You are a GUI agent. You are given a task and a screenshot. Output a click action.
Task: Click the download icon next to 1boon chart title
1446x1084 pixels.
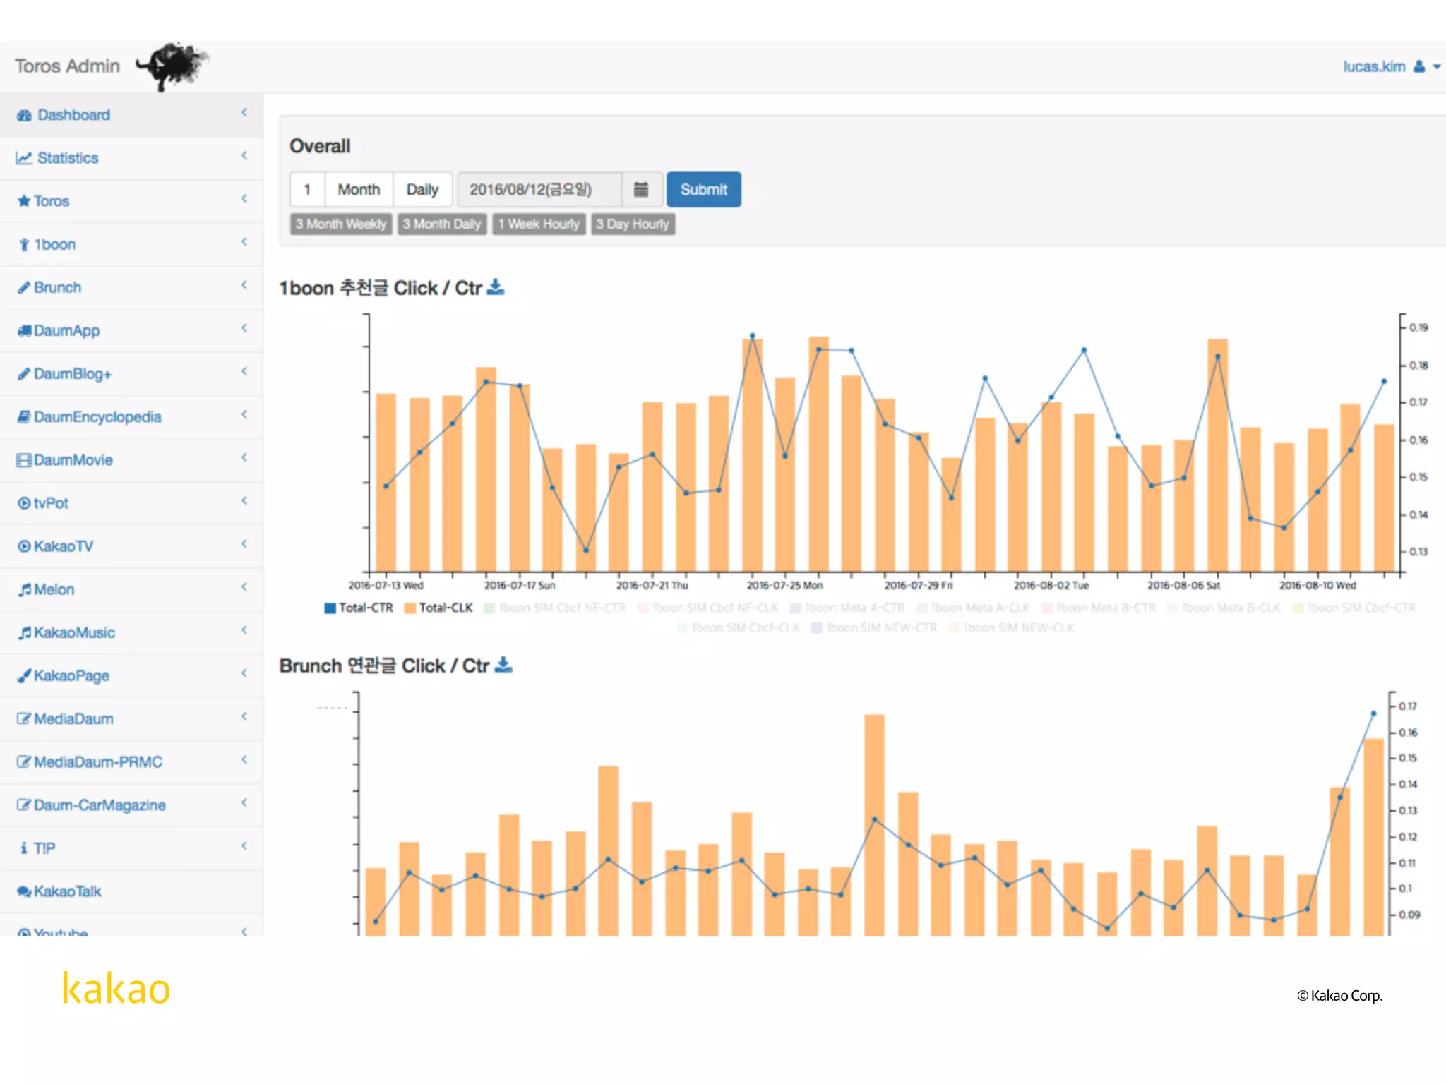pyautogui.click(x=496, y=287)
